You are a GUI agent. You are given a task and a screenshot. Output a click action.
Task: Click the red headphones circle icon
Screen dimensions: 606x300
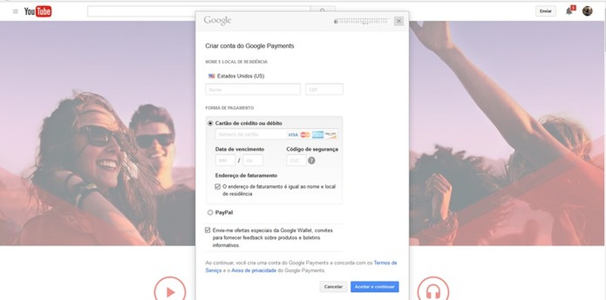point(433,291)
